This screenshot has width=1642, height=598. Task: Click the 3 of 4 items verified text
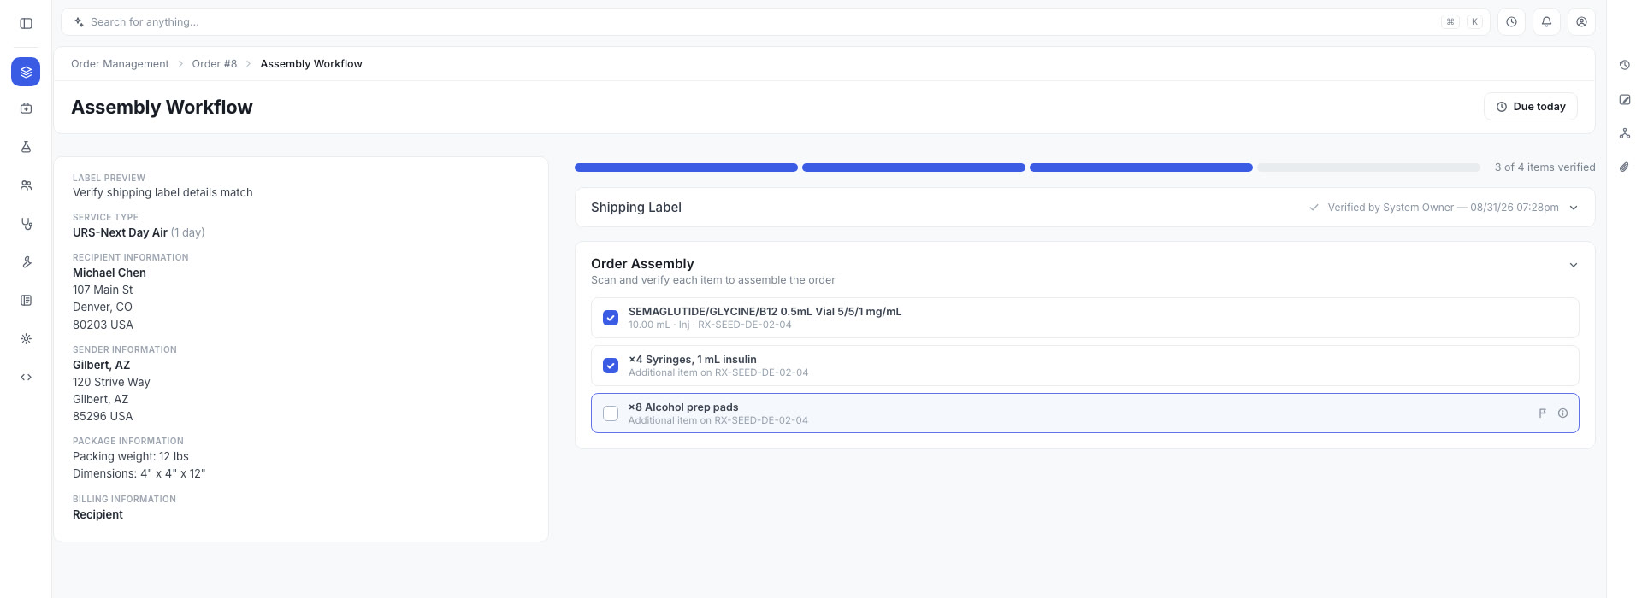point(1545,167)
